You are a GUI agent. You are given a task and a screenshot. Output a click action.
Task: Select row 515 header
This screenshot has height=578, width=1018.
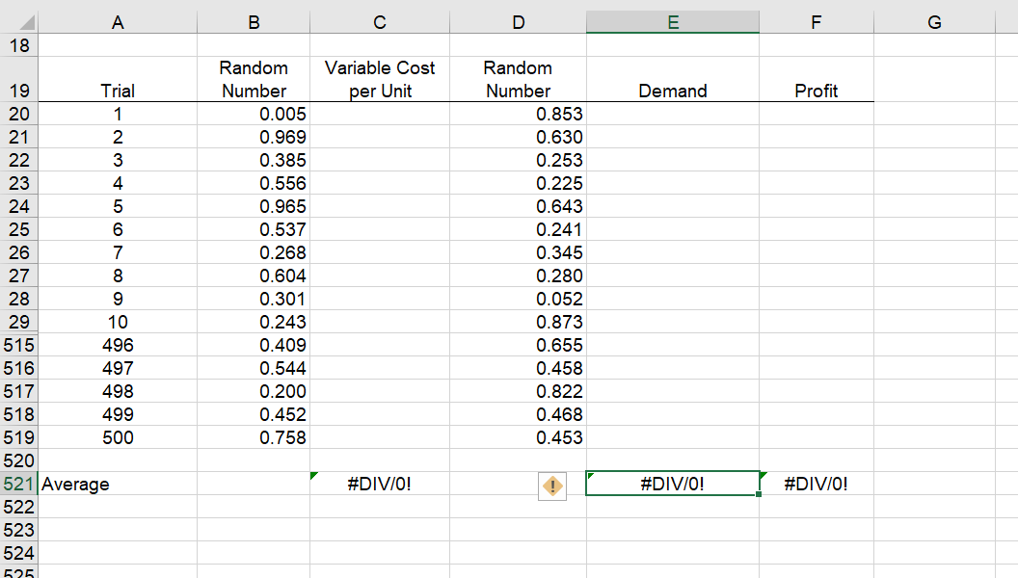[x=19, y=345]
